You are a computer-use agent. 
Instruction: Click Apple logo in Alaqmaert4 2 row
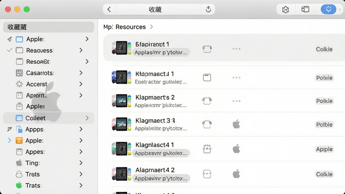coord(236,174)
